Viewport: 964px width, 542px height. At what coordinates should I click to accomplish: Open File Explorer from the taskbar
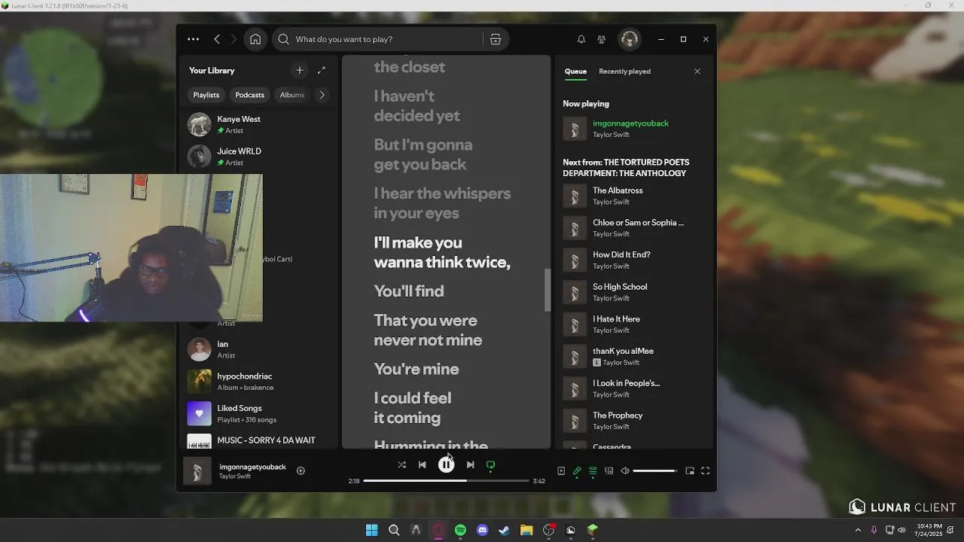click(526, 530)
